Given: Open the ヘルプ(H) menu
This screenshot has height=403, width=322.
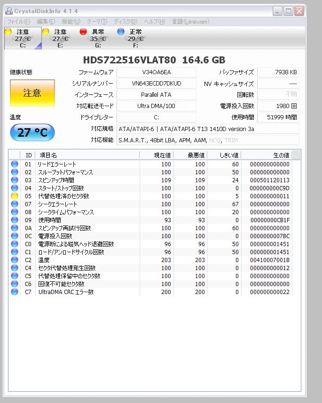Looking at the screenshot, I should [x=154, y=22].
